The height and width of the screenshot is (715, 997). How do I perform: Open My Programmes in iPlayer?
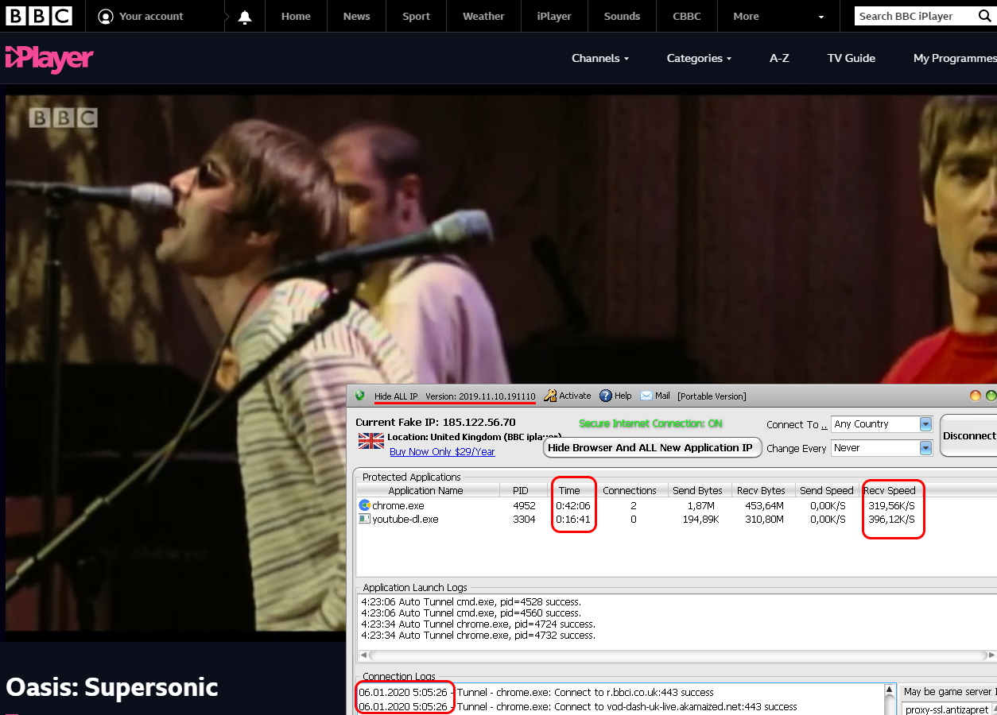(x=955, y=58)
